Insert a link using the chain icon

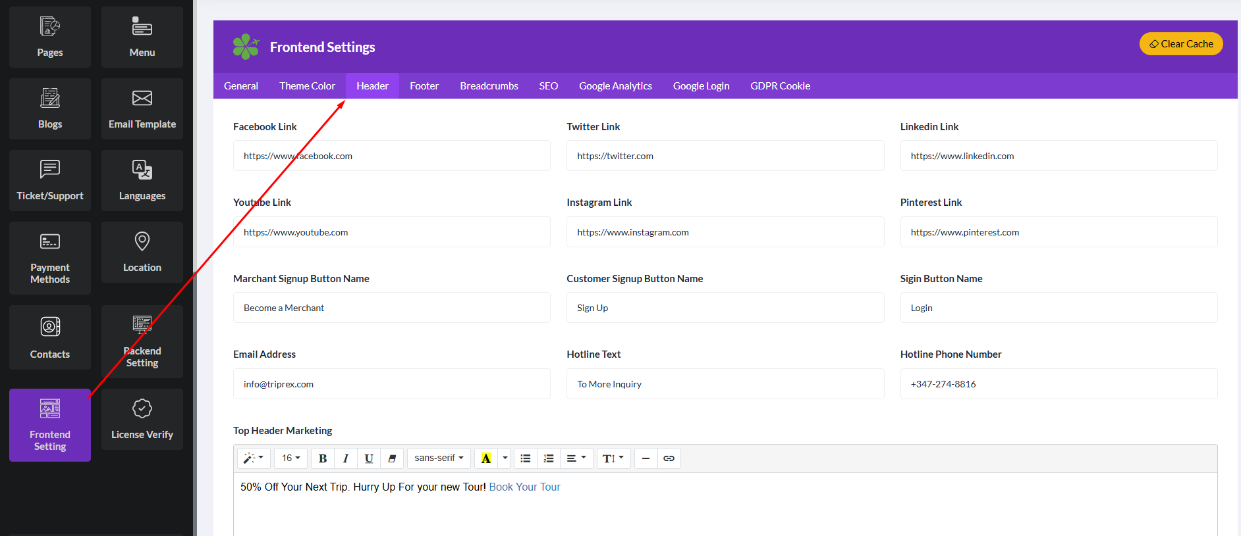point(669,458)
